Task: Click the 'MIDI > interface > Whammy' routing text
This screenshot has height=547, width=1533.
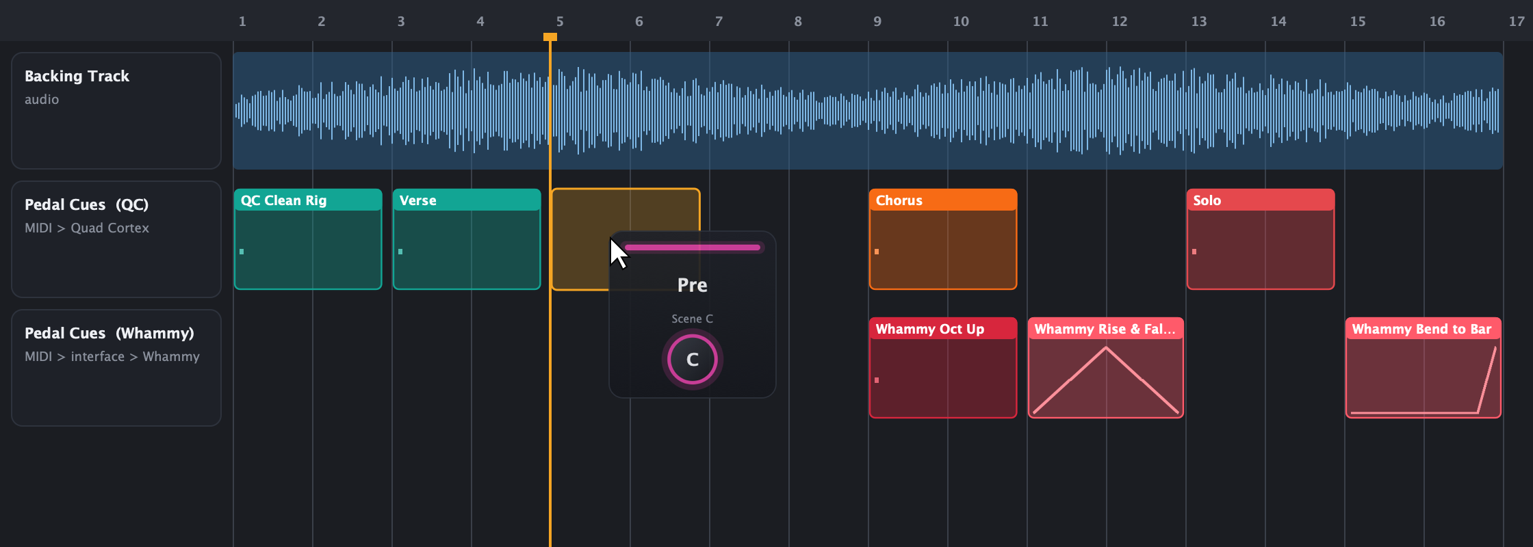Action: [112, 356]
